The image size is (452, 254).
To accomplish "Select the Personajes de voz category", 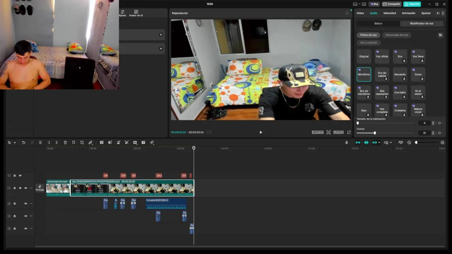I will click(x=397, y=35).
